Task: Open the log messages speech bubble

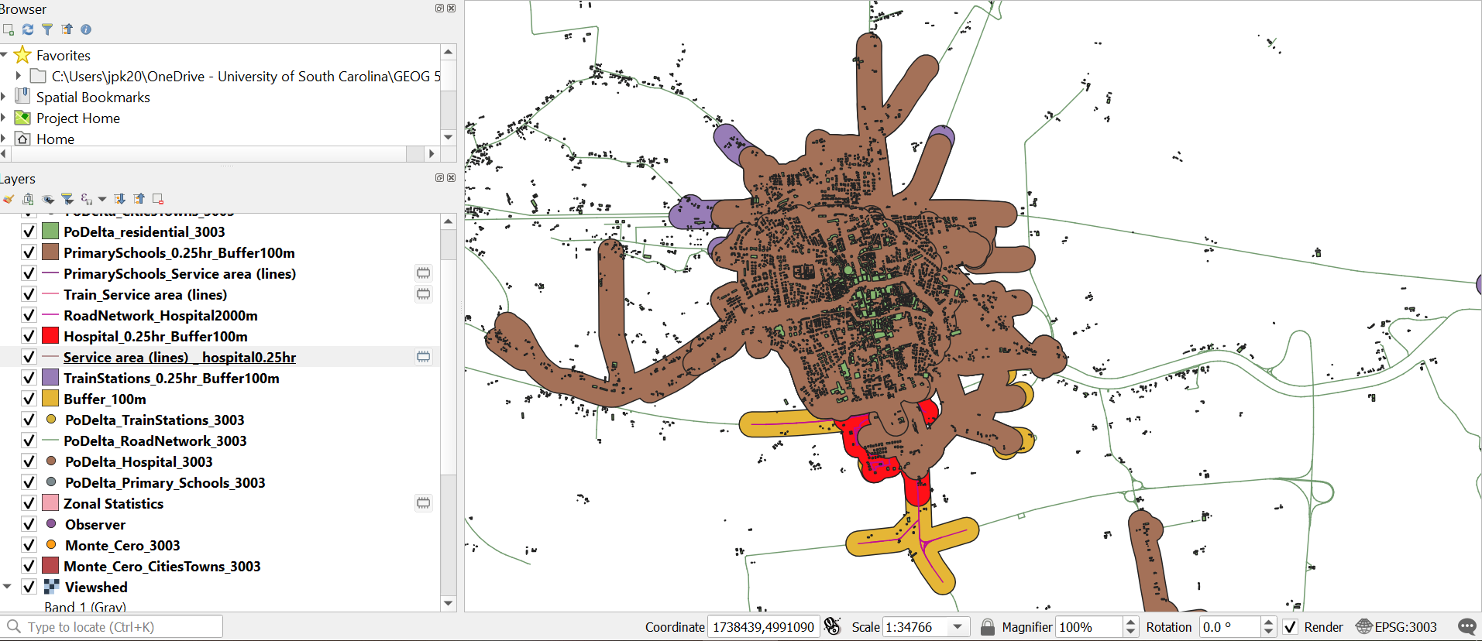Action: pos(1467,627)
